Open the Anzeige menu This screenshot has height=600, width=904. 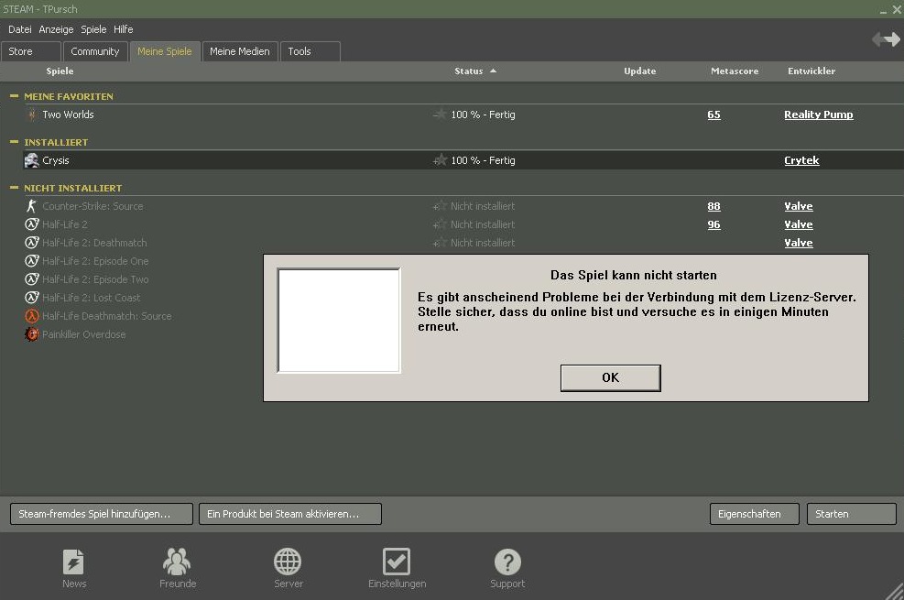[x=56, y=29]
